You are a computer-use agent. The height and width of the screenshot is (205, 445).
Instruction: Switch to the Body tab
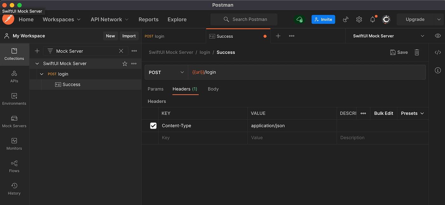[213, 89]
